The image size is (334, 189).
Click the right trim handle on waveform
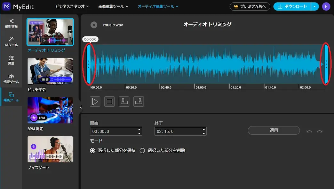(326, 64)
